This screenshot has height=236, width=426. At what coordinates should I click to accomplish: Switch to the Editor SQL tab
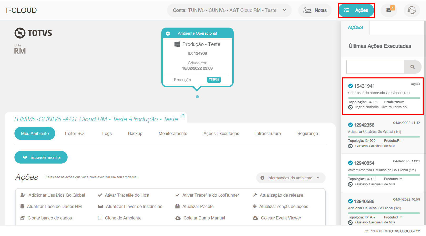75,133
